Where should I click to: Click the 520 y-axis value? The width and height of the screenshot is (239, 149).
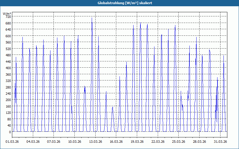click(8, 49)
